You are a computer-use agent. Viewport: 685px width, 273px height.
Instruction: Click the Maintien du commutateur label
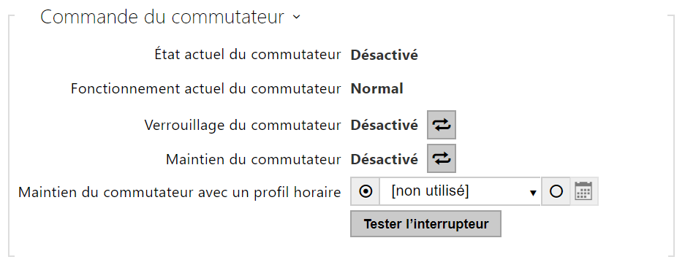coord(254,159)
